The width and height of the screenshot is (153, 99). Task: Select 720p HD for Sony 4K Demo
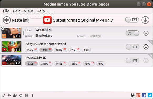coord(74,50)
